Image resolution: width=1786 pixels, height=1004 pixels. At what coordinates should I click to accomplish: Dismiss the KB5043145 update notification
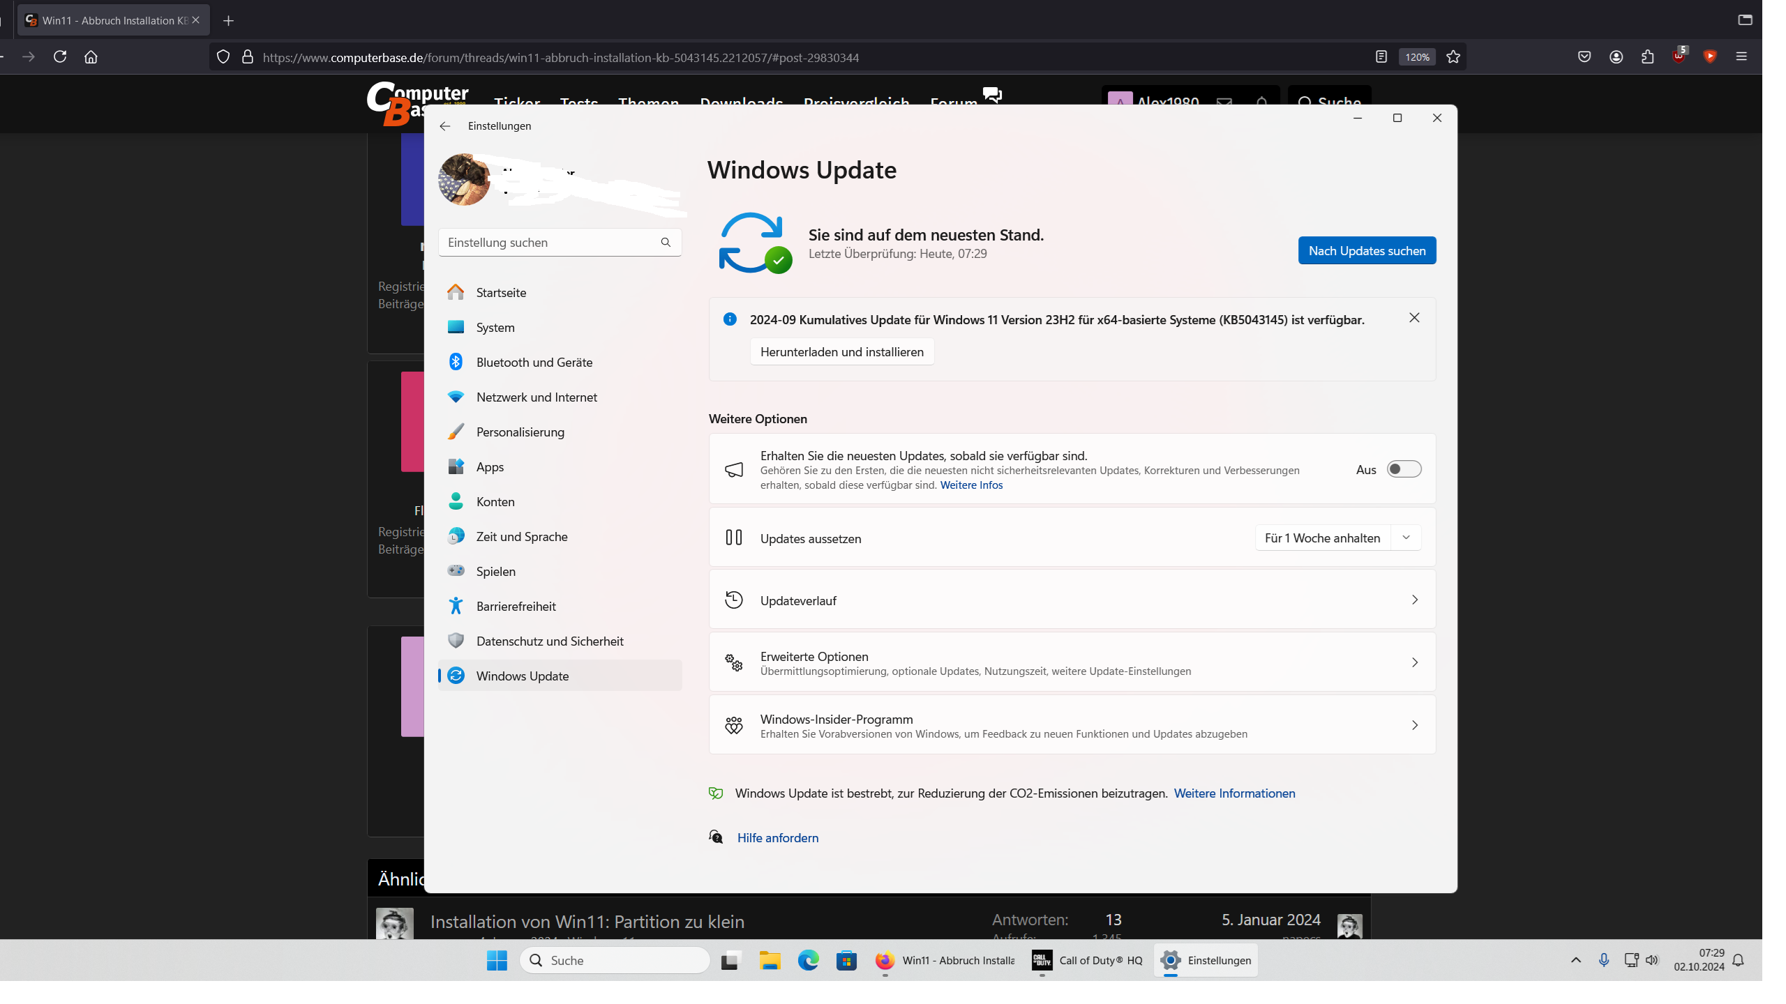tap(1414, 318)
